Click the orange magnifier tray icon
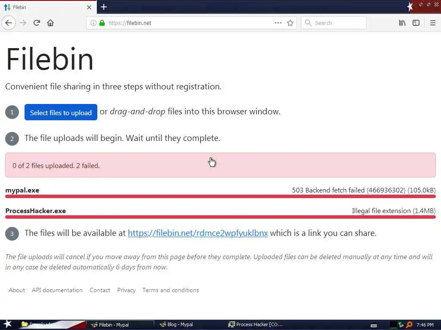Viewport: 441px width, 330px height. pyautogui.click(x=409, y=325)
